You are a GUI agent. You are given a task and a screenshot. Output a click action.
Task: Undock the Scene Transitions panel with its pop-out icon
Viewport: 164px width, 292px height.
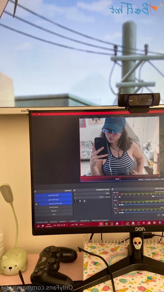point(74,190)
